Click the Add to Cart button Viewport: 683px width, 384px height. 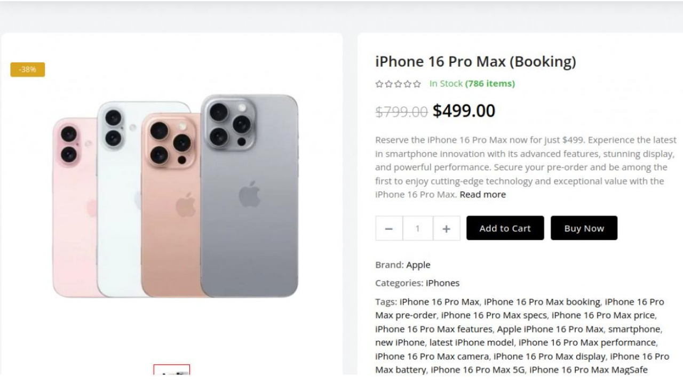505,228
